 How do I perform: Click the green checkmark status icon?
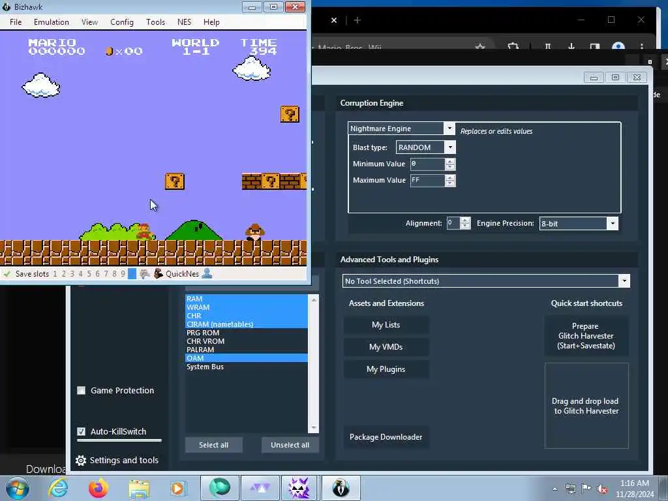7,274
